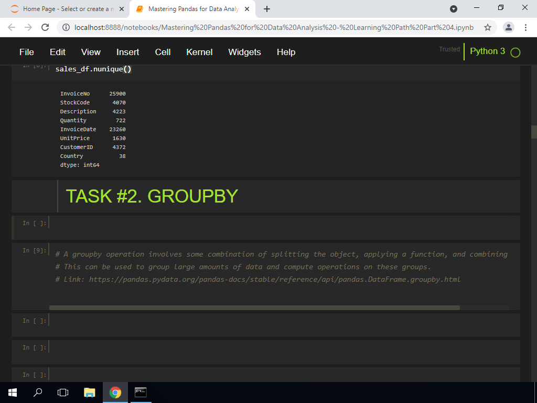Open the Help menu
Screen dimensions: 537x403
286,52
